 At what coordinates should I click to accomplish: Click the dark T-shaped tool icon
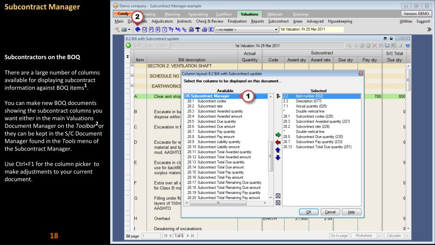198,29
